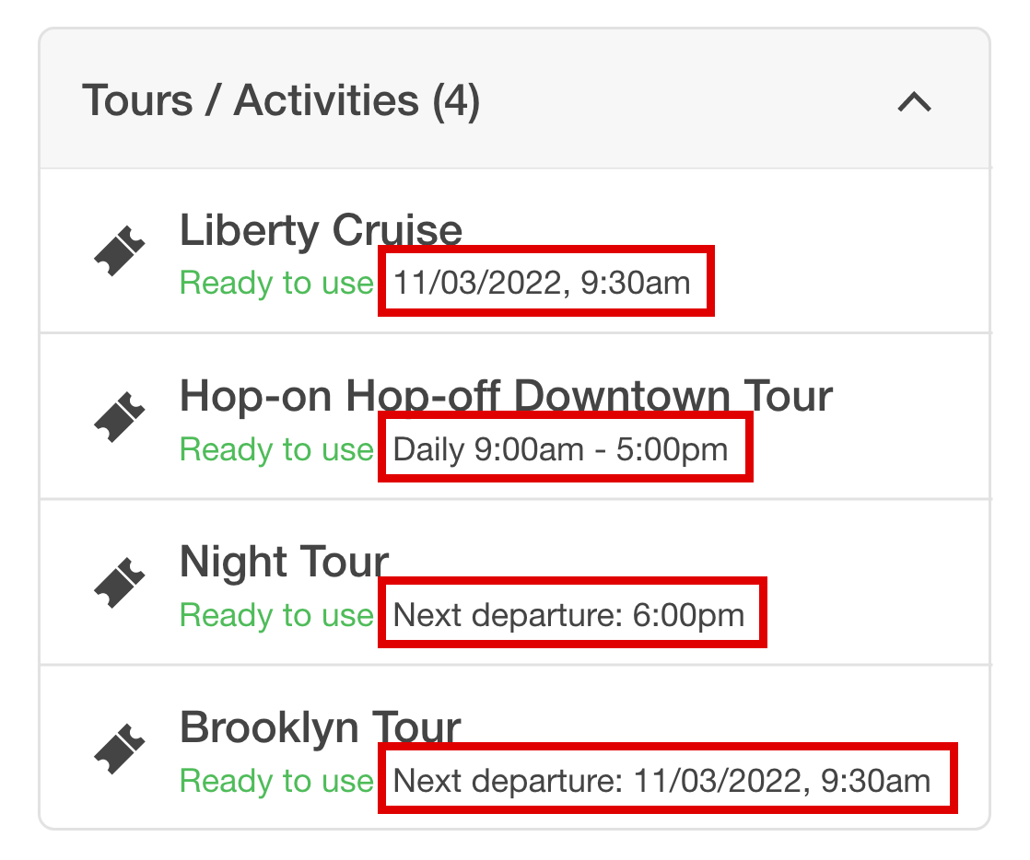Click the Hop-on Hop-off Downtown Tour ticket icon
The height and width of the screenshot is (860, 1030).
point(120,417)
